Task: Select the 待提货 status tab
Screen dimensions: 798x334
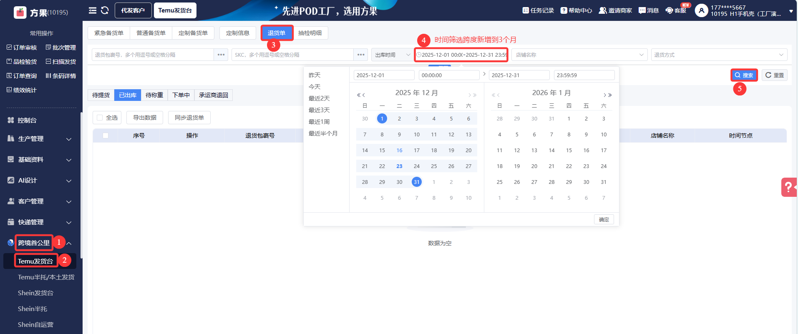Action: (x=101, y=95)
